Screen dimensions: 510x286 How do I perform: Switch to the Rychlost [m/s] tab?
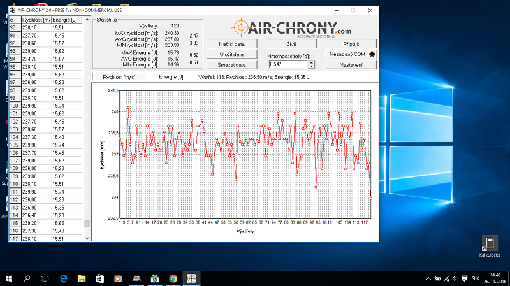coord(119,77)
